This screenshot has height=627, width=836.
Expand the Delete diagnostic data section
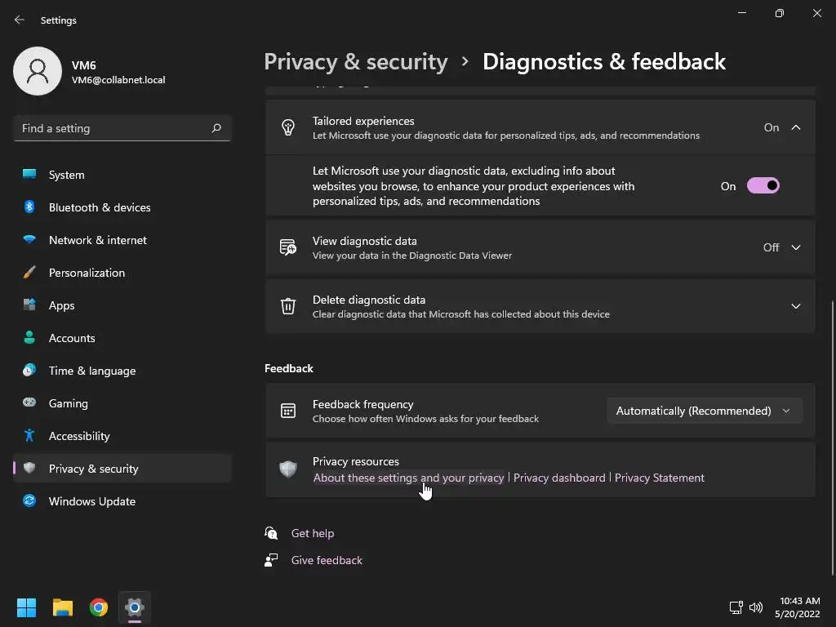pyautogui.click(x=796, y=306)
